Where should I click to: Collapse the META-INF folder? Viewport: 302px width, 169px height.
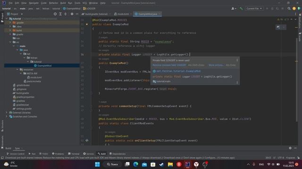(21, 73)
